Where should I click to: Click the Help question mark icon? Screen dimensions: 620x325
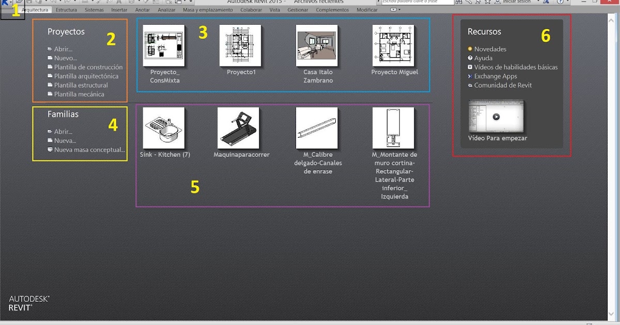(559, 2)
